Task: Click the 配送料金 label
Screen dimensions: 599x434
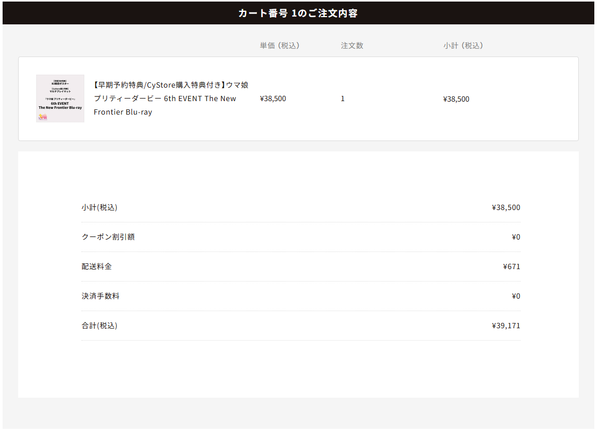Action: coord(97,267)
